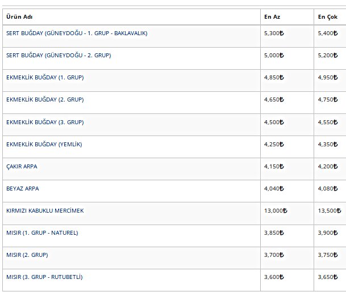Viewport: 346px width, 292px height.
Task: Click the 13,500 maximum price cell
Action: point(331,210)
